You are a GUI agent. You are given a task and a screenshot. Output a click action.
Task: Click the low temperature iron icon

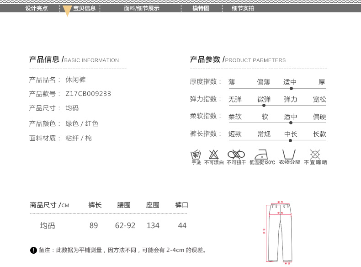tap(262, 154)
